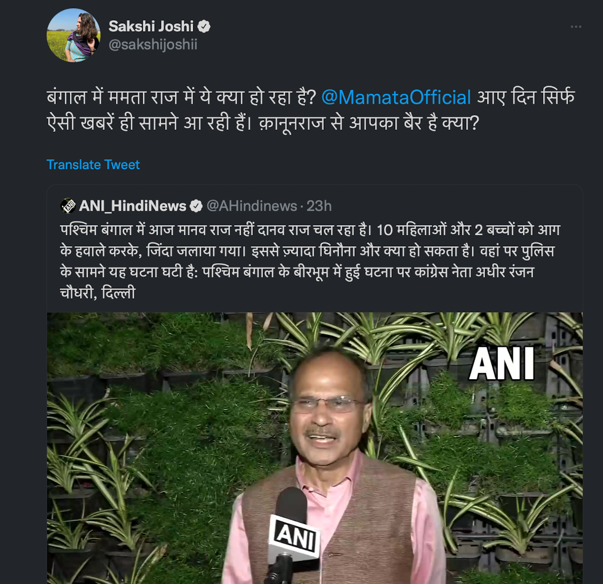
Task: Open the ANI_HindiNews account name
Action: pyautogui.click(x=133, y=206)
